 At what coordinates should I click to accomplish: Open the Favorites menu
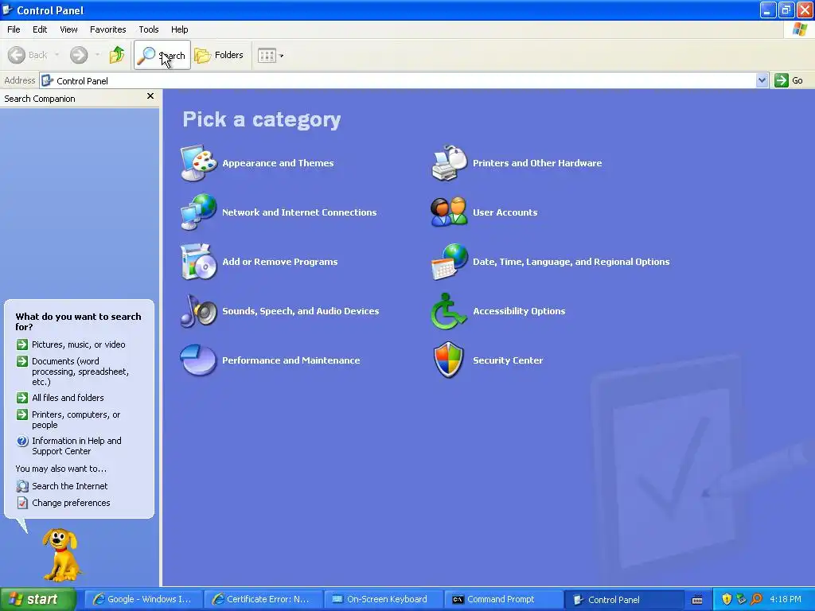pos(108,29)
